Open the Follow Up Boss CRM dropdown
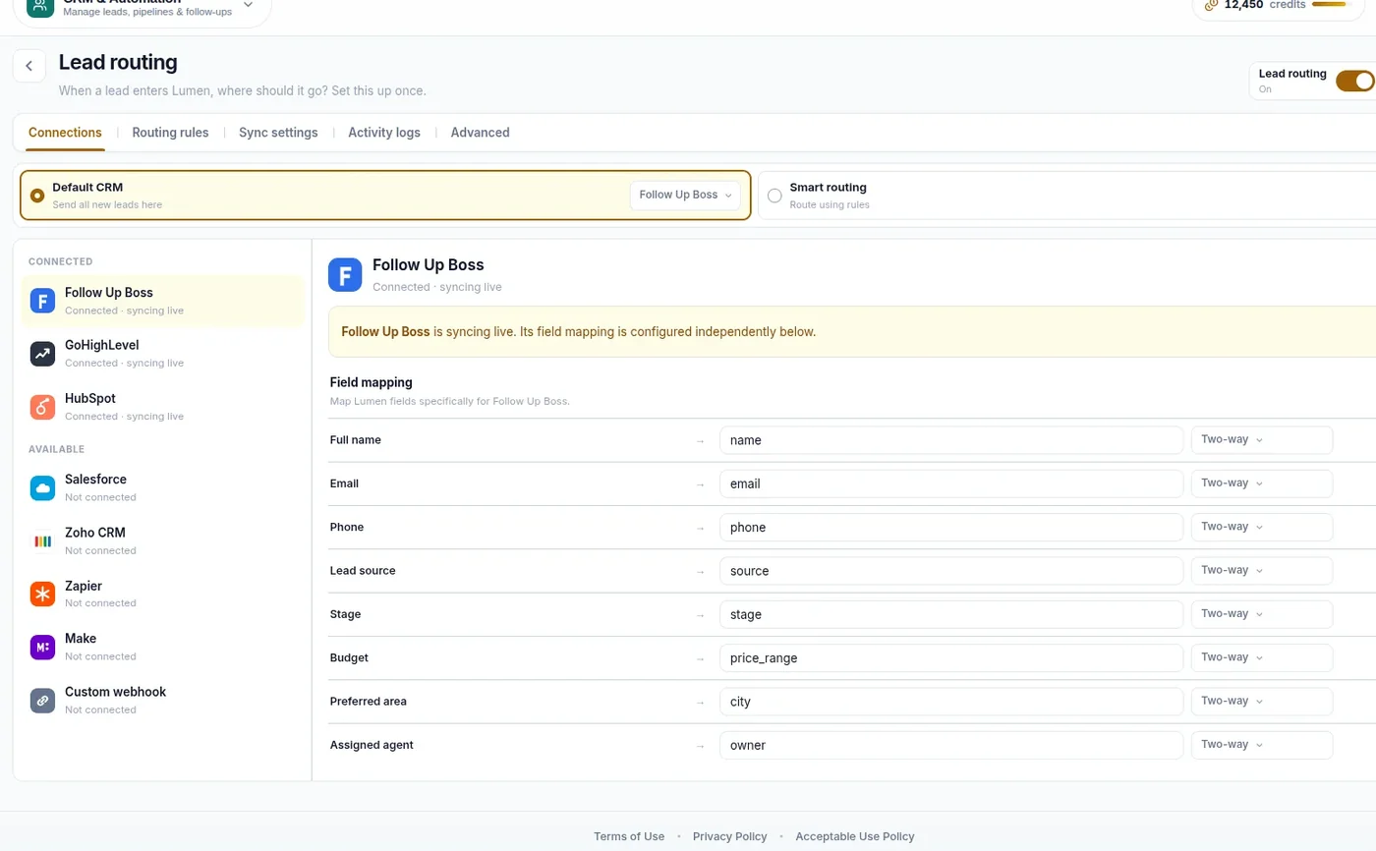 click(685, 195)
